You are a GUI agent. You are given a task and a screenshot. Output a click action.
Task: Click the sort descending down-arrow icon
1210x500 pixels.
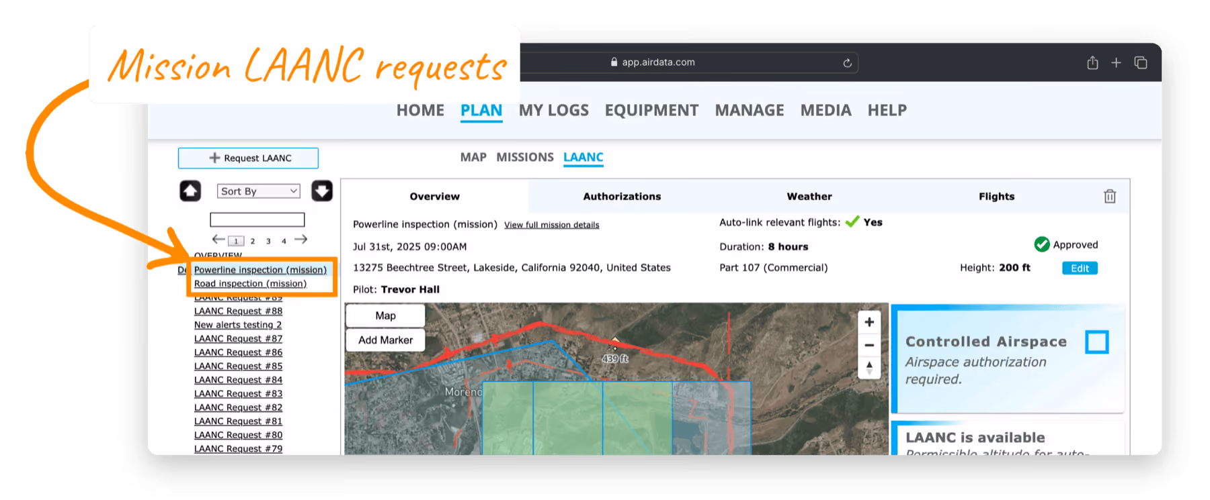pyautogui.click(x=322, y=191)
